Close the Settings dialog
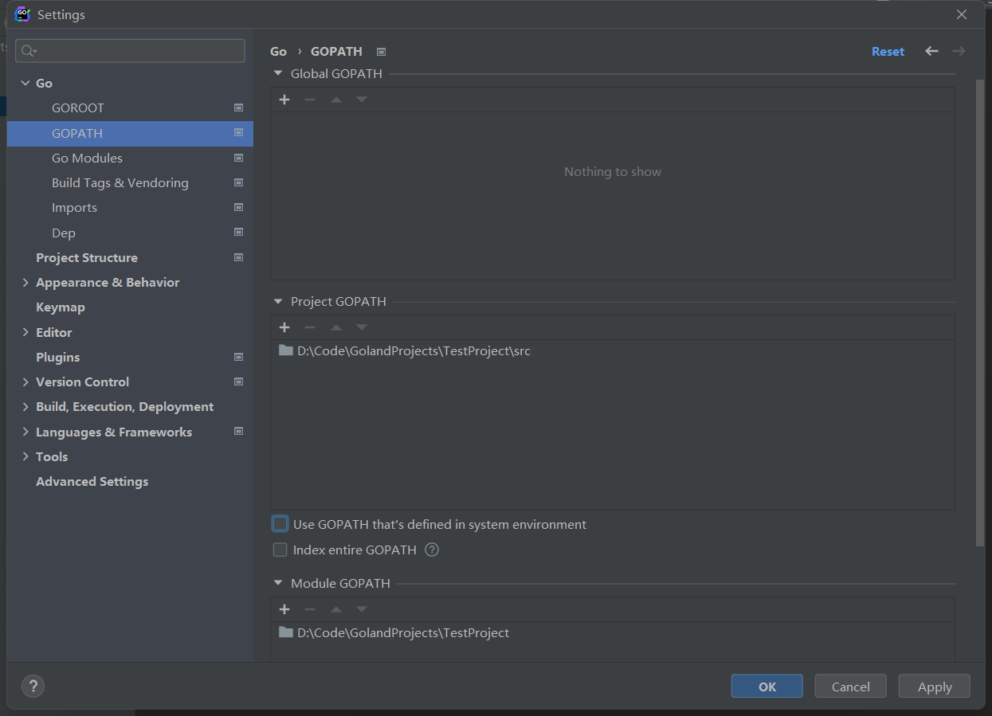Viewport: 992px width, 716px height. (x=962, y=14)
